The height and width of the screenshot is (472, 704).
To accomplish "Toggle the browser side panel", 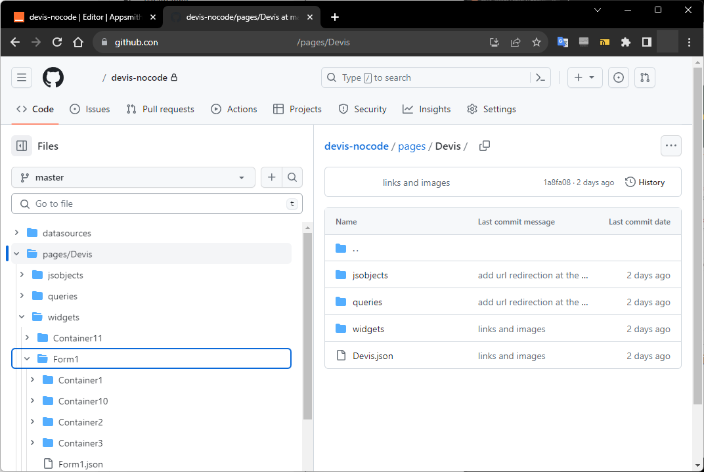I will pyautogui.click(x=646, y=42).
